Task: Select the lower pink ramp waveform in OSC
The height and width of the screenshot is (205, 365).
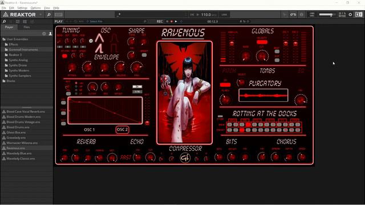Action: coord(99,48)
